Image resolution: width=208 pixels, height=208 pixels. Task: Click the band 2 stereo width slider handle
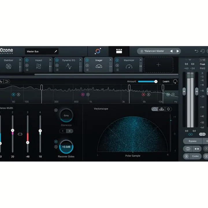click(13, 130)
